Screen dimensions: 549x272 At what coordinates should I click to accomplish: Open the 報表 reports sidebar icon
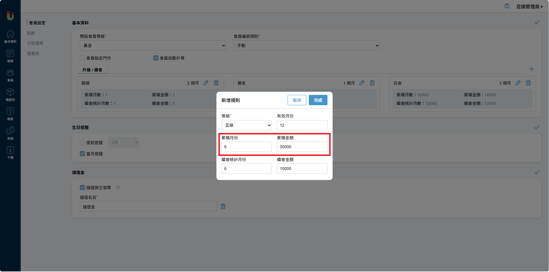pyautogui.click(x=10, y=56)
